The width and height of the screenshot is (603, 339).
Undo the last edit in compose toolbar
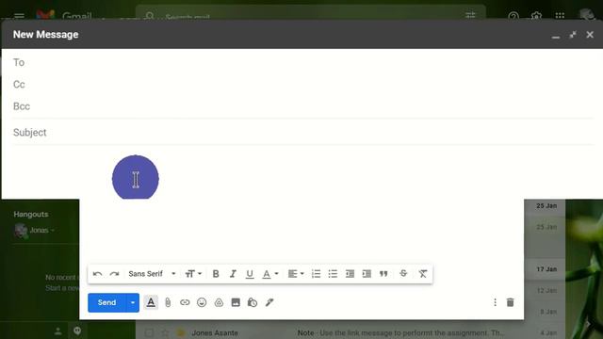pyautogui.click(x=97, y=274)
